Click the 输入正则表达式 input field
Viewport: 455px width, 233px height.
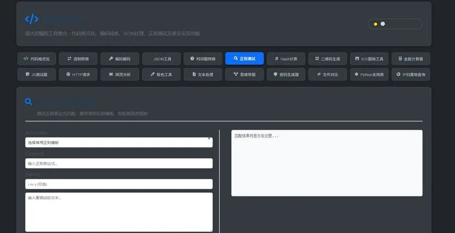118,163
